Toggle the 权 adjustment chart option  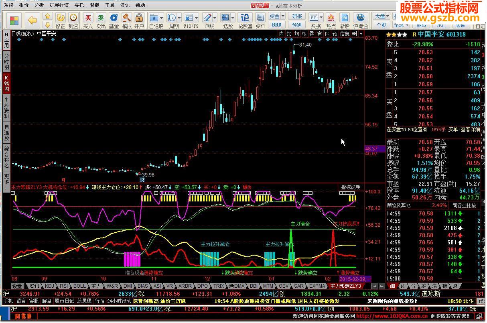[x=304, y=34]
